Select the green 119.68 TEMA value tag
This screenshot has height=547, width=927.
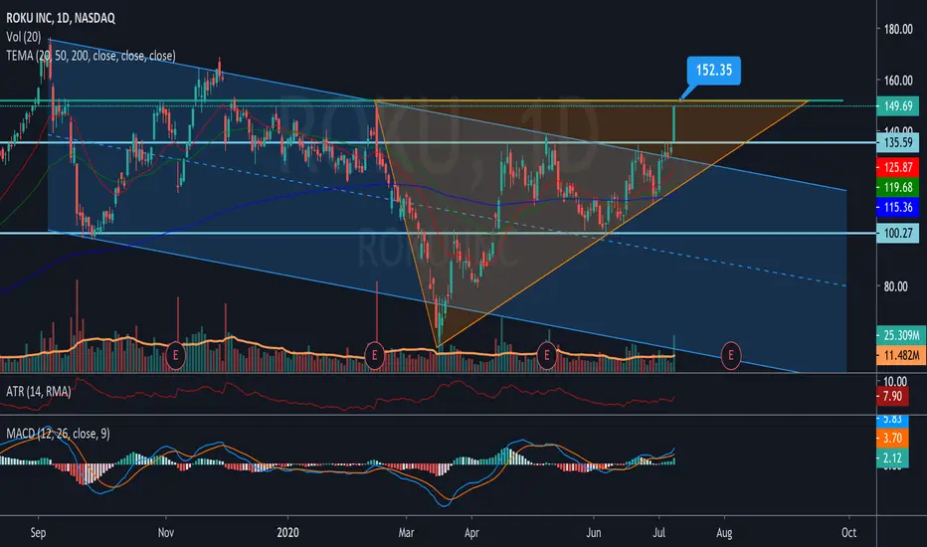tap(897, 187)
